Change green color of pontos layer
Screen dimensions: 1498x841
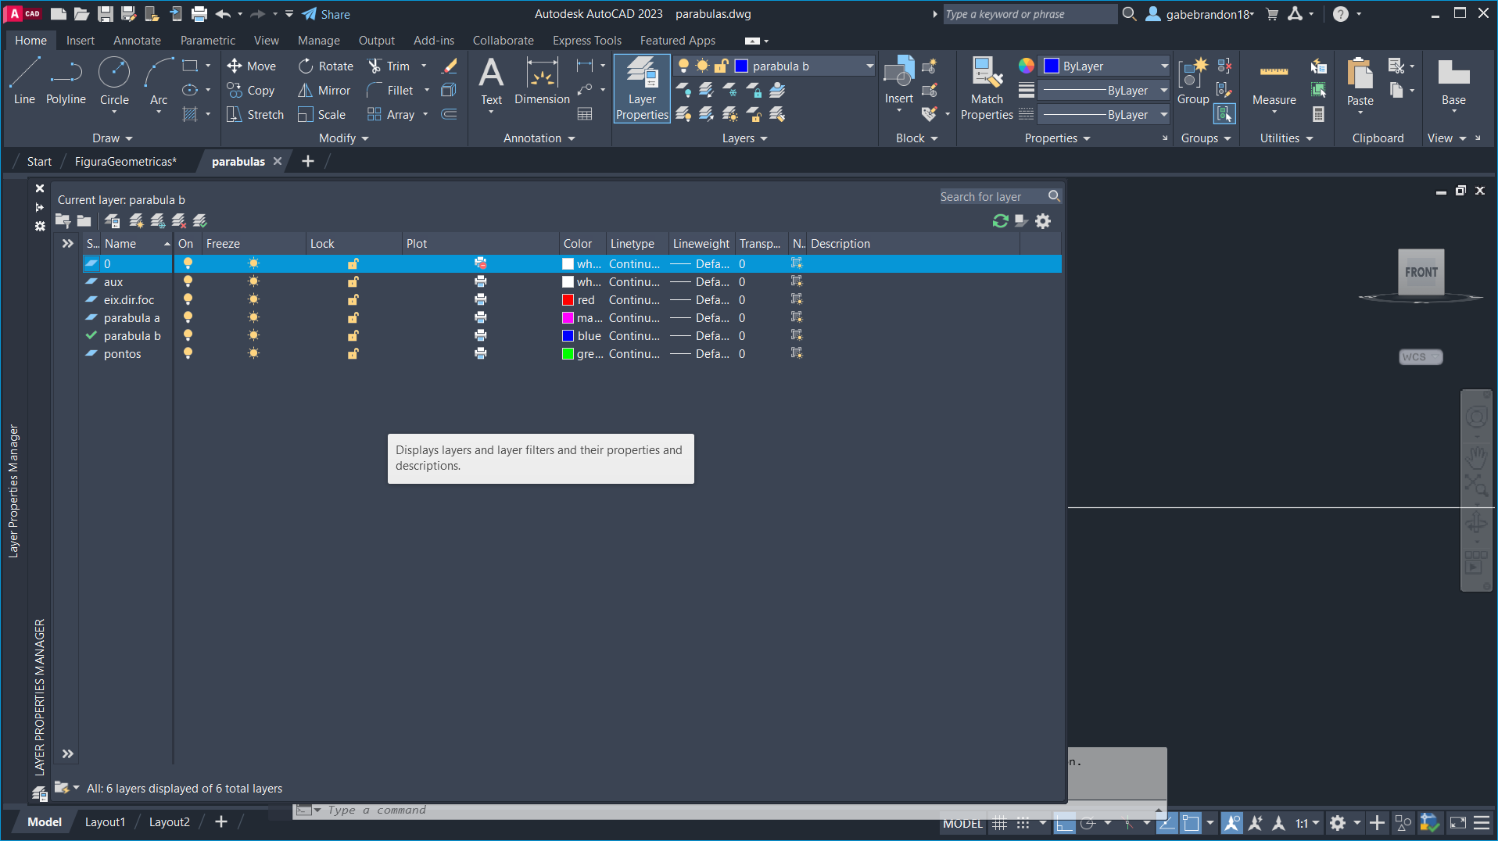[x=568, y=353]
